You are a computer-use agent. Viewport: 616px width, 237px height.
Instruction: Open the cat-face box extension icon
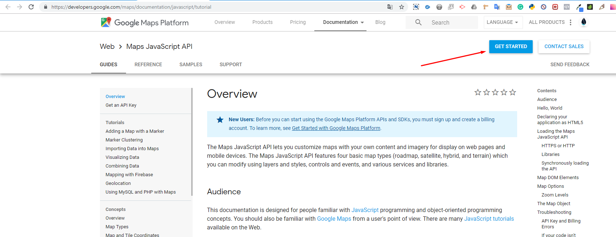(509, 7)
